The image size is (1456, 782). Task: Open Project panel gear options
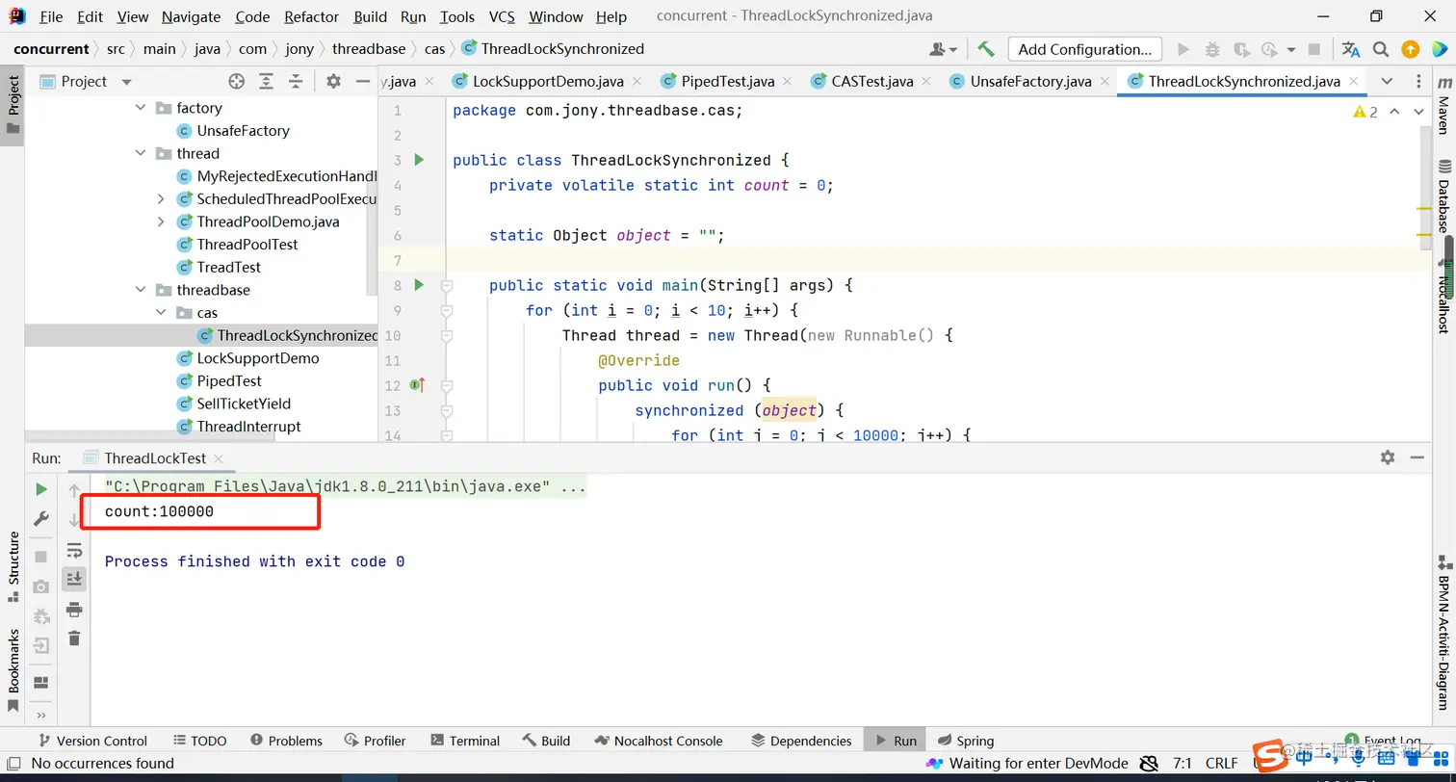(x=333, y=82)
